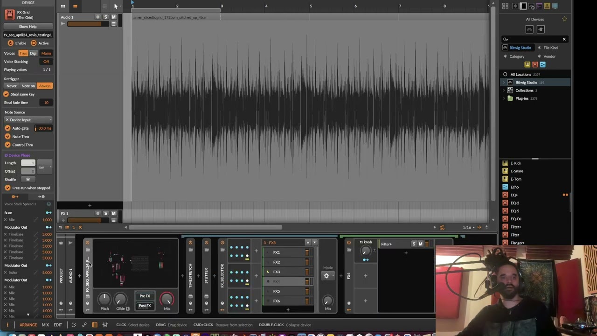This screenshot has height=336, width=597.
Task: Set Retrigger to Never
Action: (x=11, y=86)
